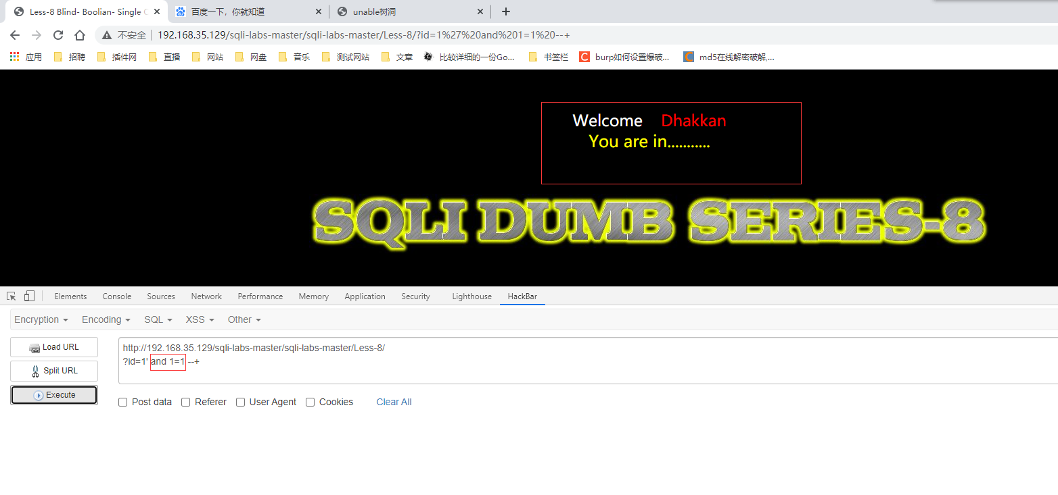Open the 招聘 bookmark folder
Image resolution: width=1058 pixels, height=495 pixels.
coord(70,57)
